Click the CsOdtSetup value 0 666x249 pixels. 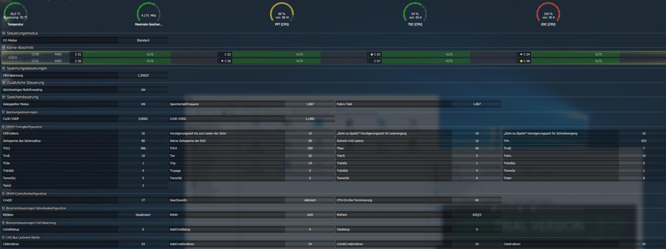pos(143,230)
